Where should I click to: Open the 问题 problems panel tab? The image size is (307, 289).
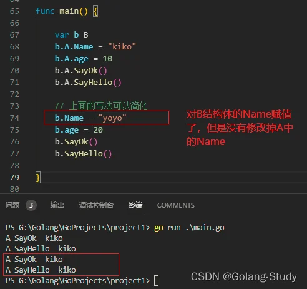coord(12,205)
